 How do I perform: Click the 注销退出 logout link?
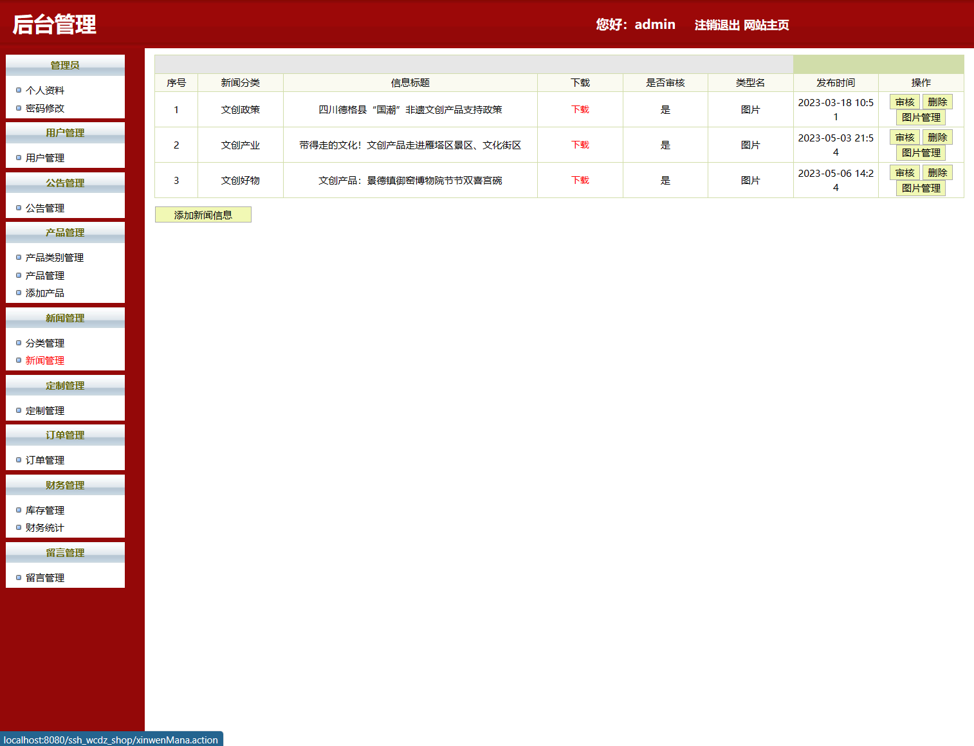pyautogui.click(x=717, y=25)
